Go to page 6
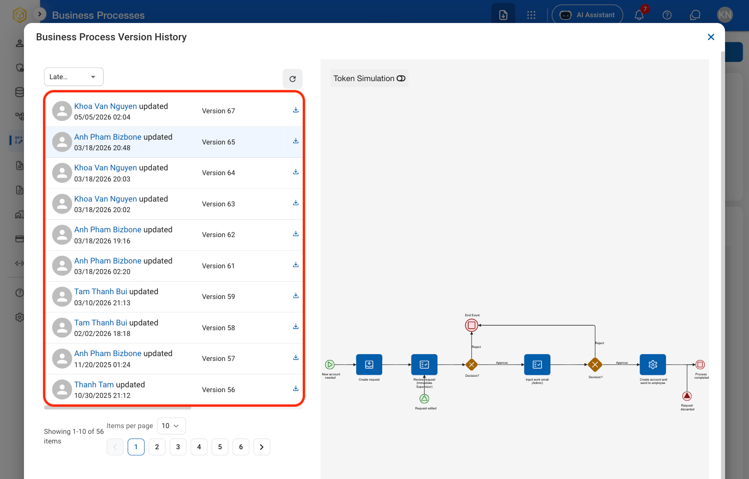 tap(241, 447)
